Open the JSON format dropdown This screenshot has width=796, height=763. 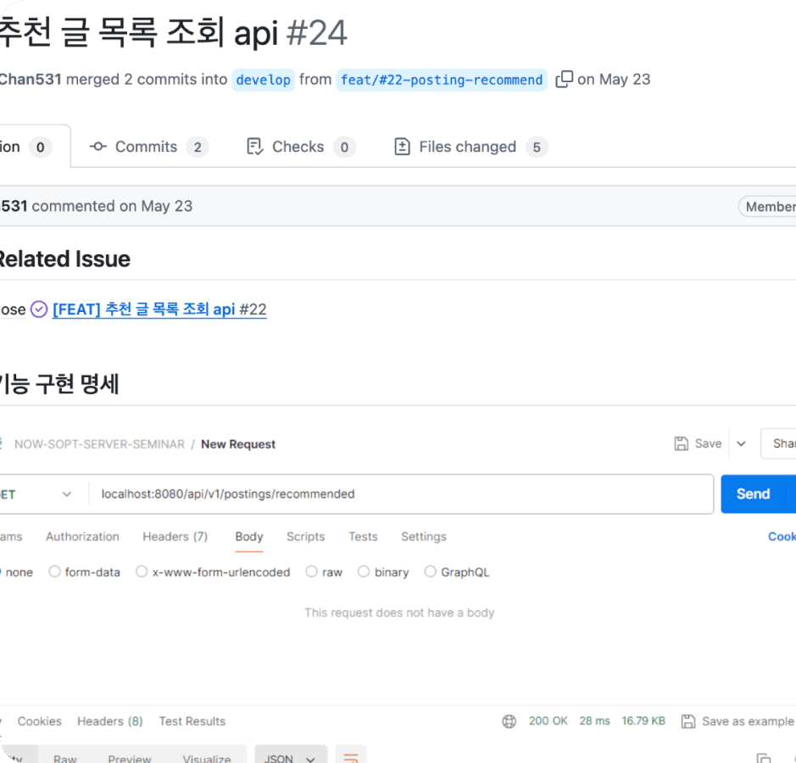291,755
